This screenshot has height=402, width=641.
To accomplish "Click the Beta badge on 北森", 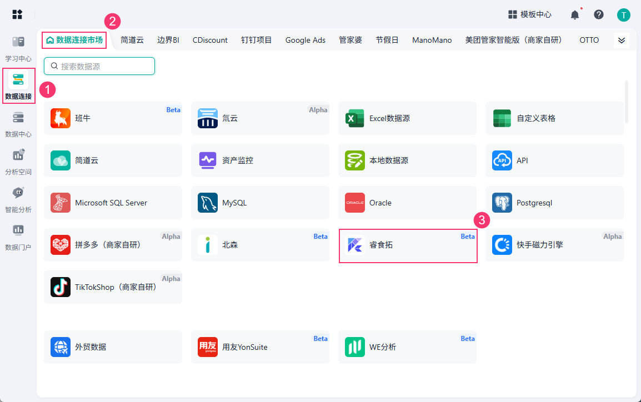I will (x=320, y=237).
